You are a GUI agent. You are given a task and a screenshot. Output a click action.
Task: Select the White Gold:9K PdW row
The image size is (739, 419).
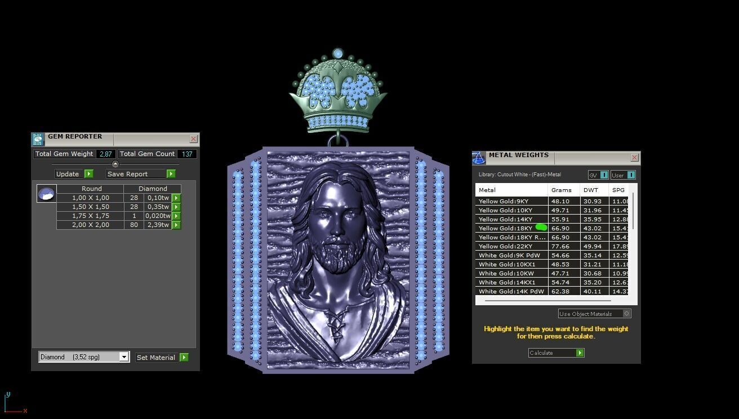(552, 255)
